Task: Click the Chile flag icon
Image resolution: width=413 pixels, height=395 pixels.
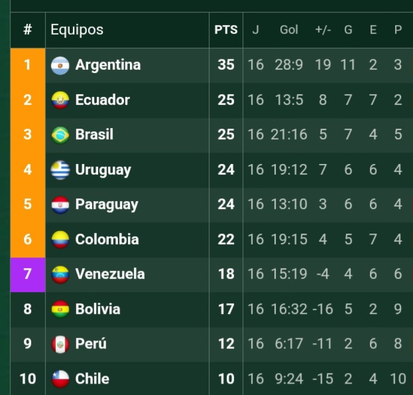Action: coord(60,379)
